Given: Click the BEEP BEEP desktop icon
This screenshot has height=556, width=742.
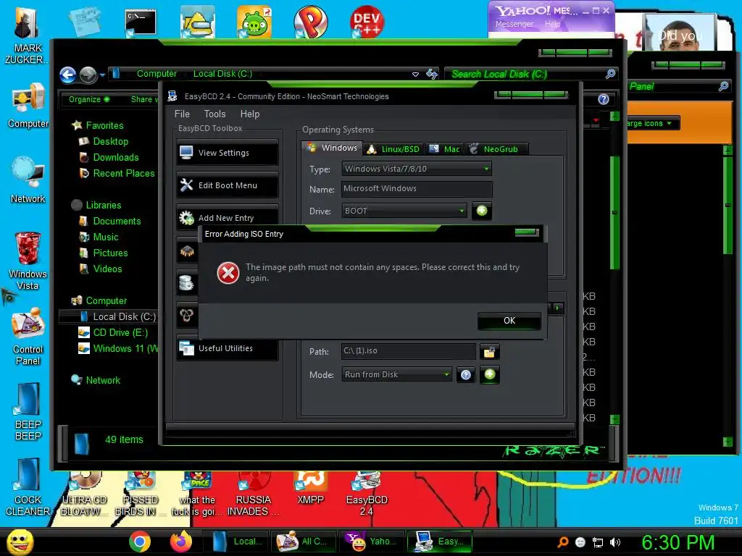Looking at the screenshot, I should click(28, 412).
